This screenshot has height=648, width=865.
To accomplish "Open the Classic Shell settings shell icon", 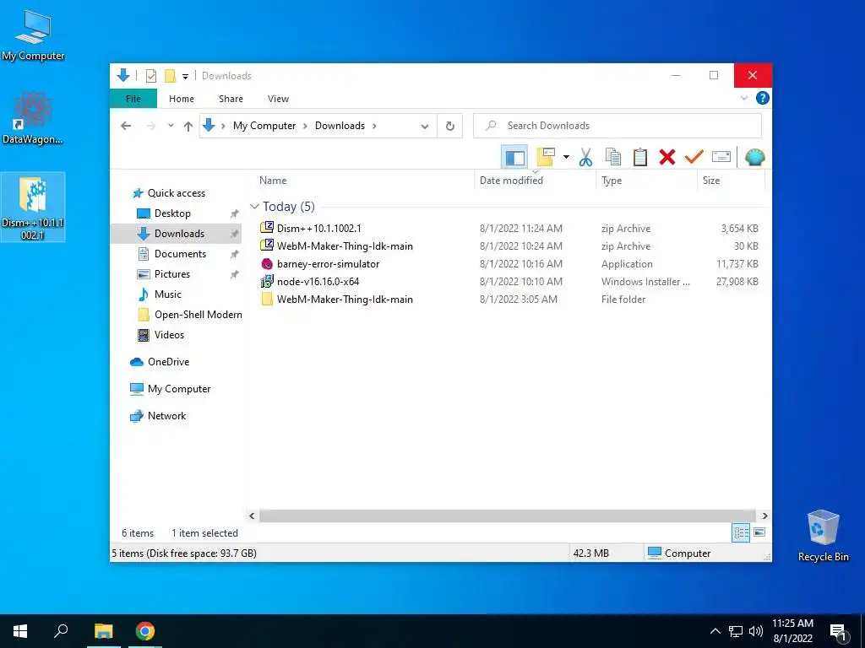I will coord(754,157).
